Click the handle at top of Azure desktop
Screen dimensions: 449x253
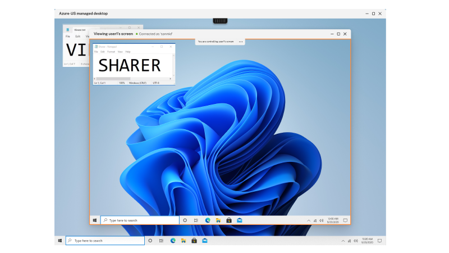click(220, 21)
